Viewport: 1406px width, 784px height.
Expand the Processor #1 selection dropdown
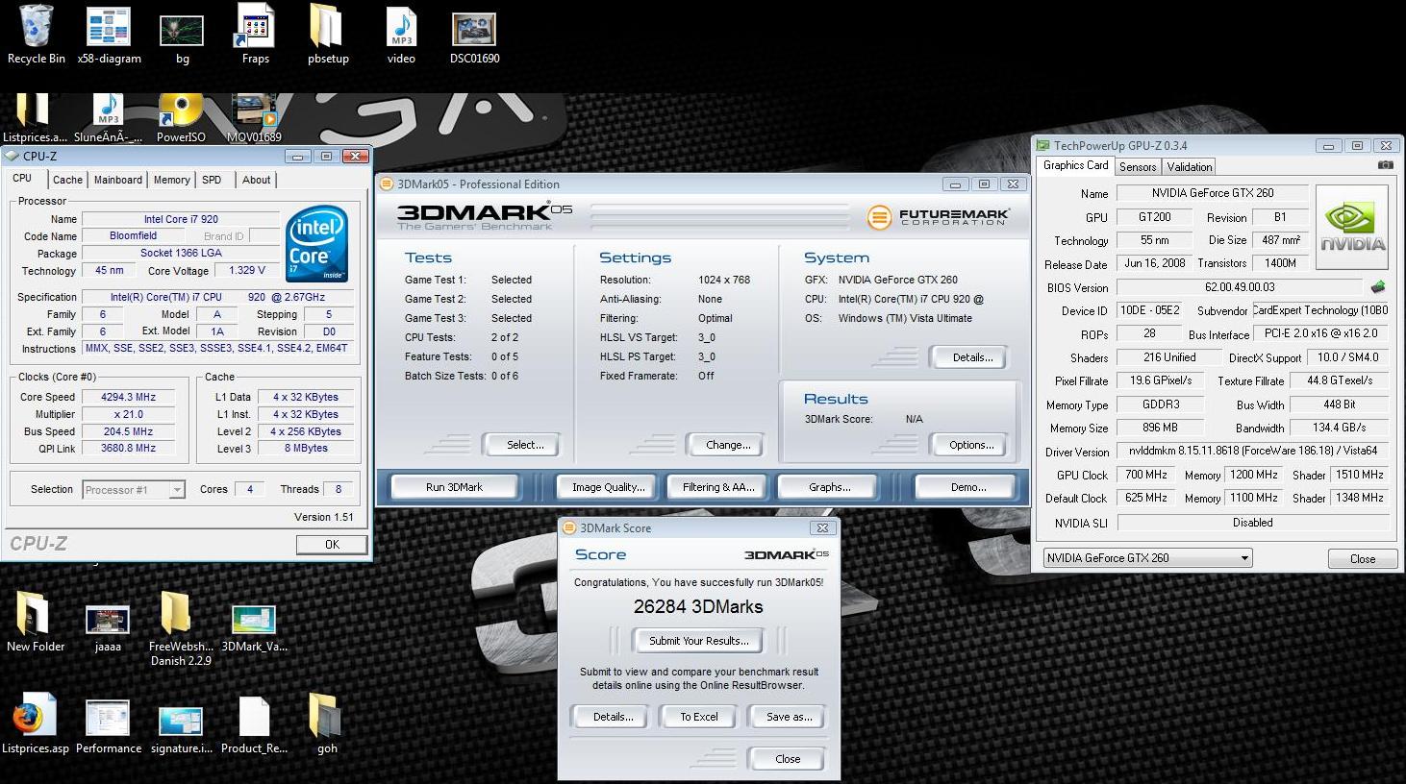coord(177,490)
